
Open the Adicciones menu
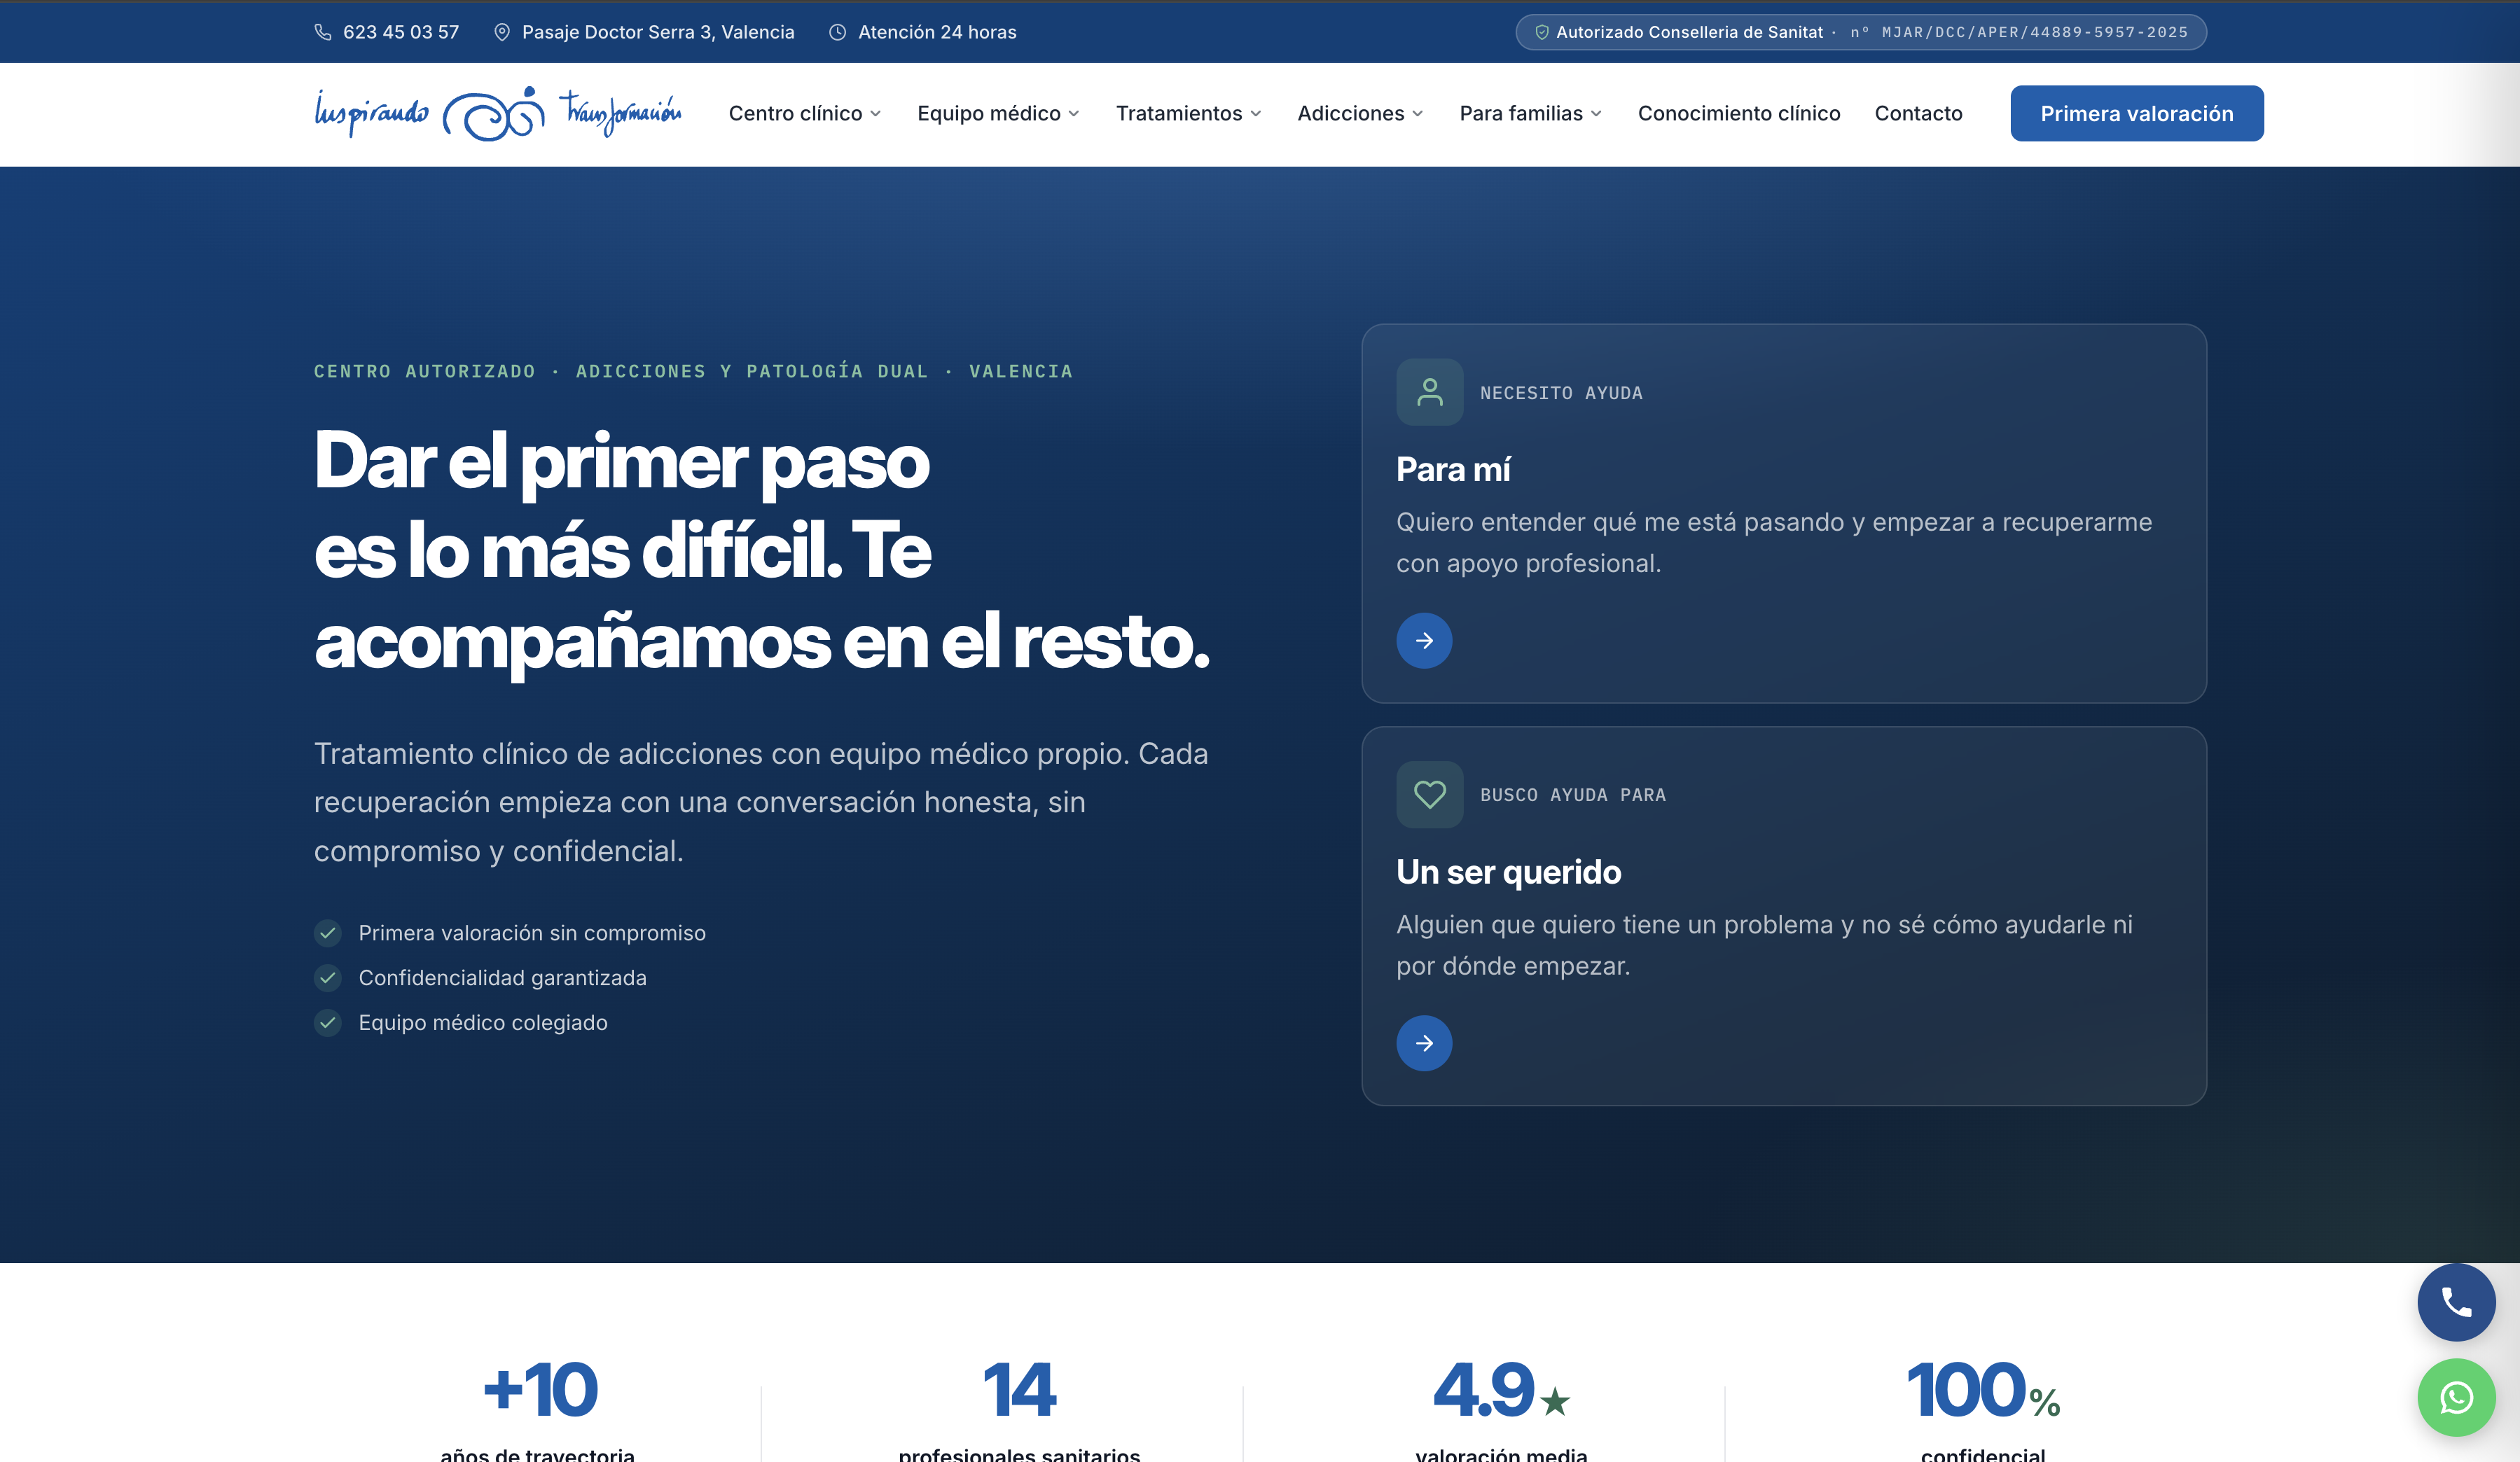point(1361,114)
